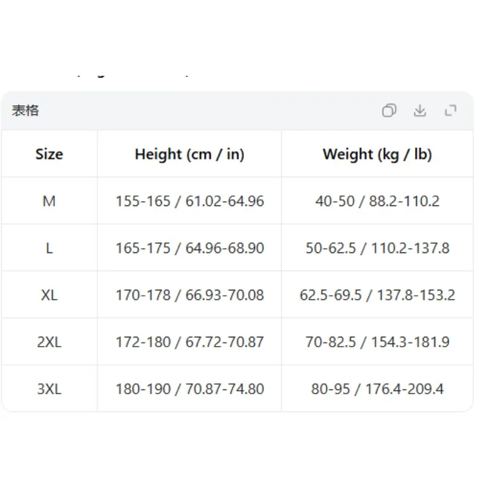Screen dimensions: 489x489
Task: Copy the table with the copy icon
Action: coord(389,111)
